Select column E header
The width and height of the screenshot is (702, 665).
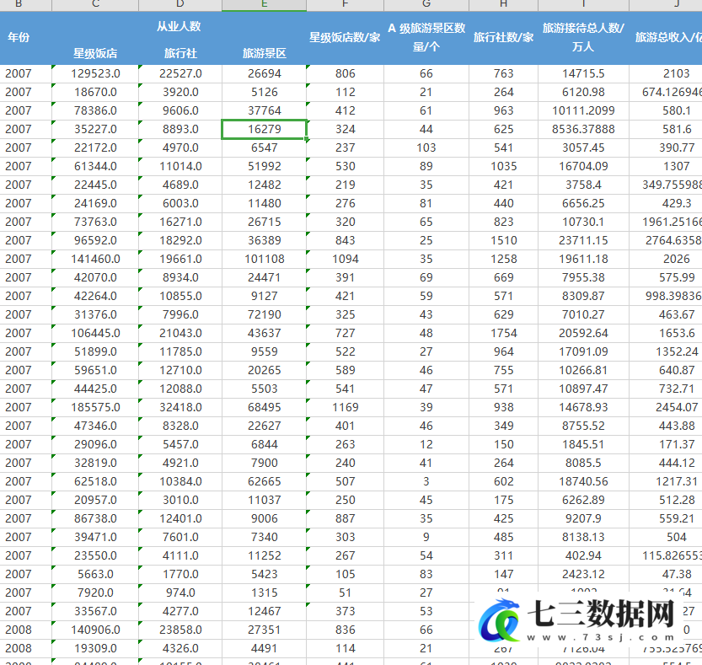point(264,5)
